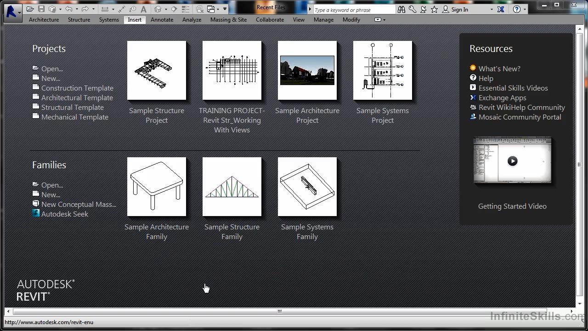This screenshot has height=331, width=588.
Task: Open the Construction Template link
Action: pos(77,88)
